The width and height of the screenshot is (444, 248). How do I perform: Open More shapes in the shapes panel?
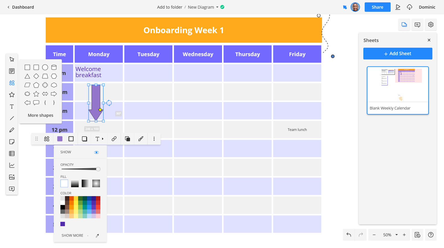41,115
